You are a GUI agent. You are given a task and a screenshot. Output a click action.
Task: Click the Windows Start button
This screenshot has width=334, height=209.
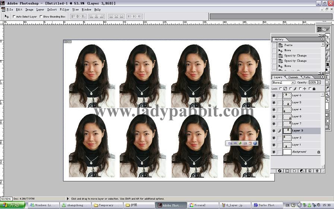pos(13,205)
